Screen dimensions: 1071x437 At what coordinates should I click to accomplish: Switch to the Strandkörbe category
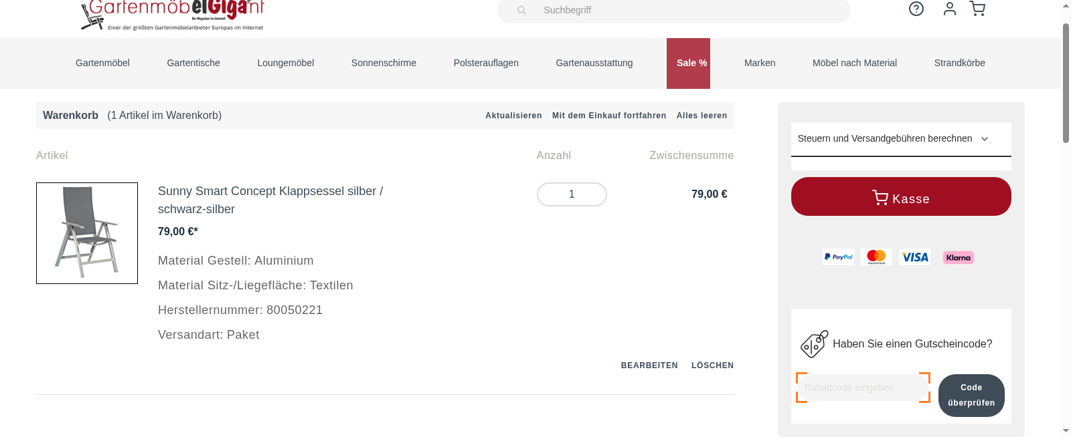959,63
